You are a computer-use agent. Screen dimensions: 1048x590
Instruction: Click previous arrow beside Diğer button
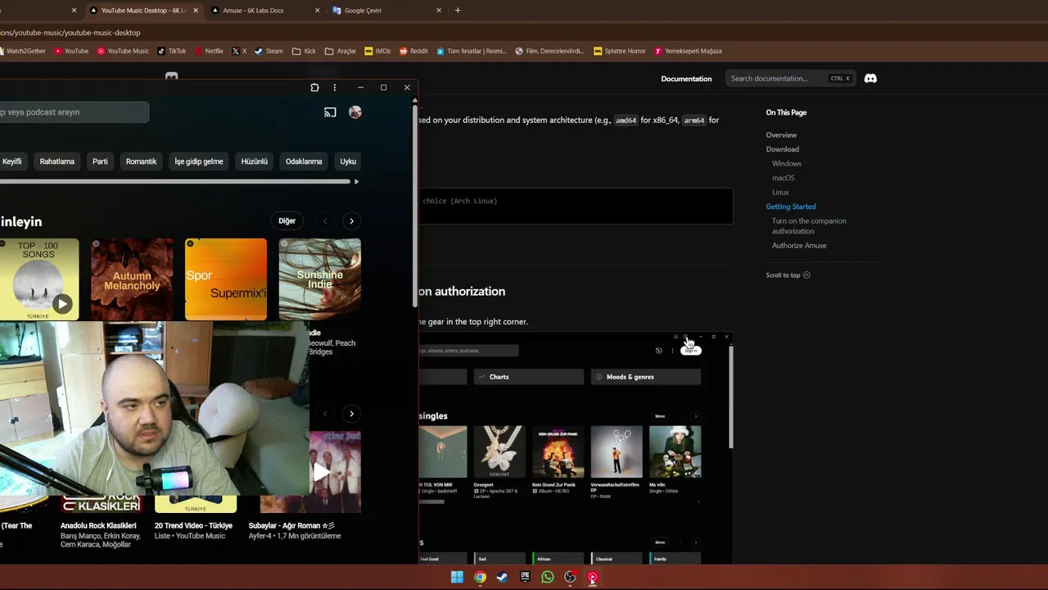point(324,221)
